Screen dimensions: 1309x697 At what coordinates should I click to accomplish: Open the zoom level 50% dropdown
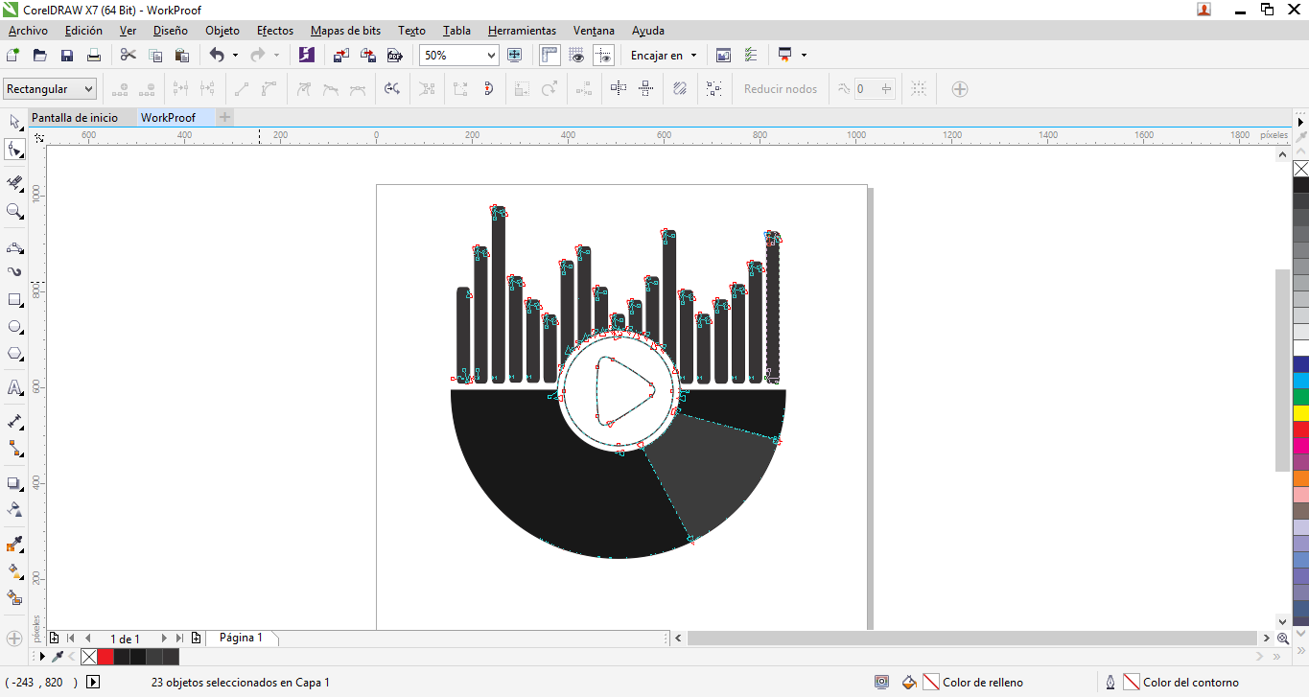pos(492,56)
